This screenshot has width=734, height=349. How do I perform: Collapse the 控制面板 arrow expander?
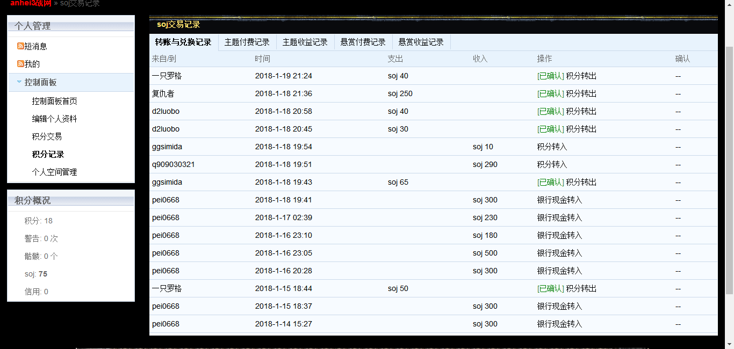click(x=19, y=82)
